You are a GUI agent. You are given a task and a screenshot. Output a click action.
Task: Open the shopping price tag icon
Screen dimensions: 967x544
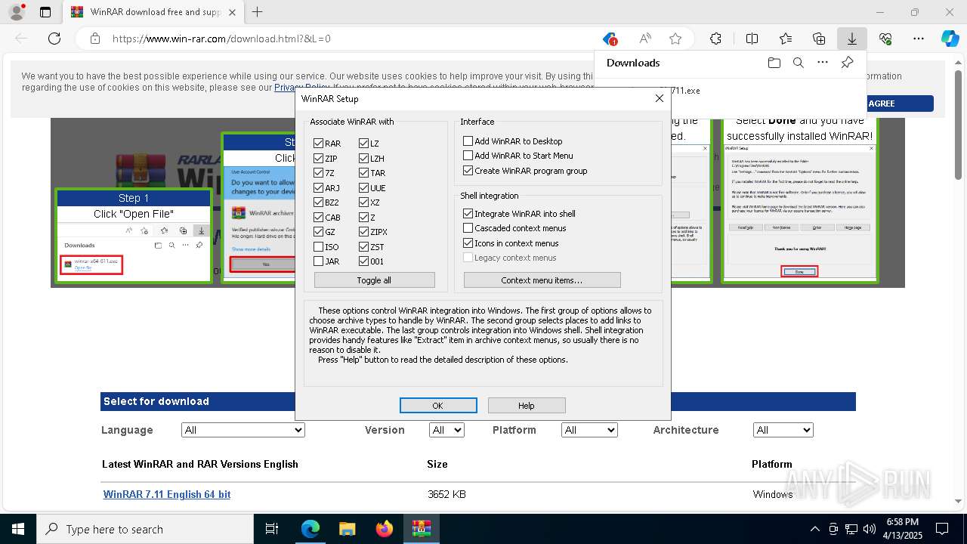pos(610,39)
